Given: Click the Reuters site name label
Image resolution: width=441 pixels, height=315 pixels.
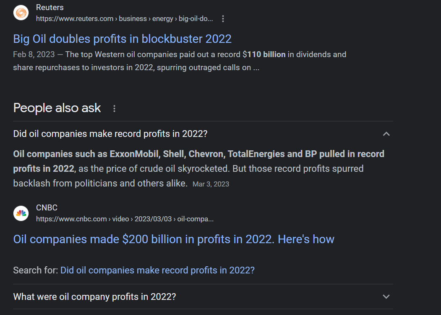Looking at the screenshot, I should pyautogui.click(x=50, y=7).
